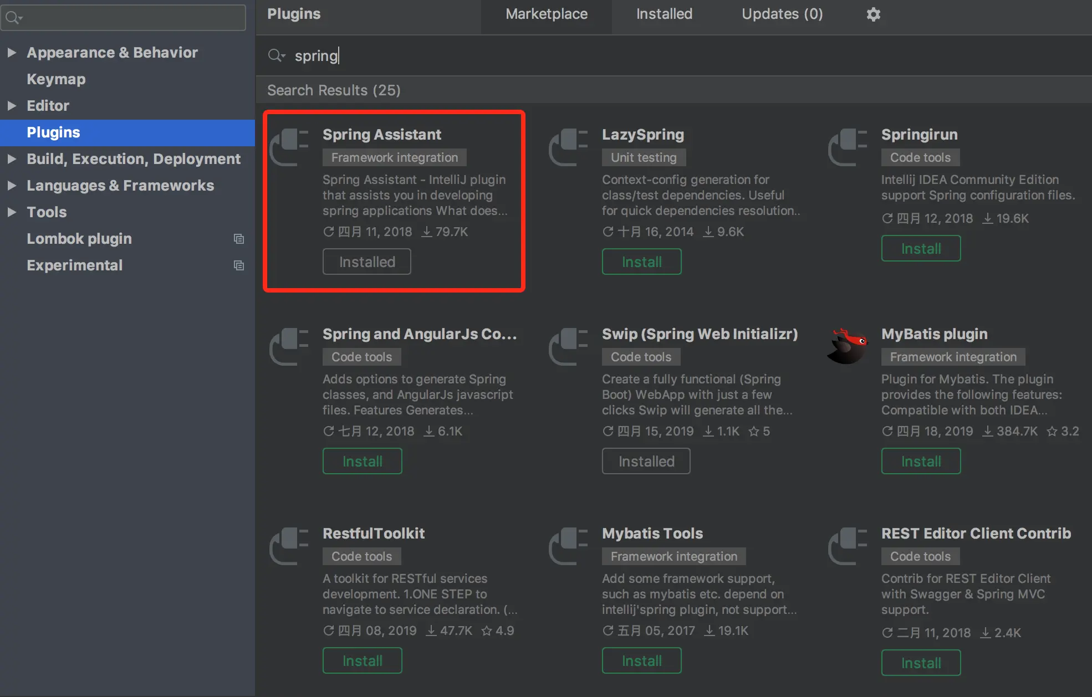Open the plugins settings gear menu
Image resolution: width=1092 pixels, height=697 pixels.
tap(873, 14)
